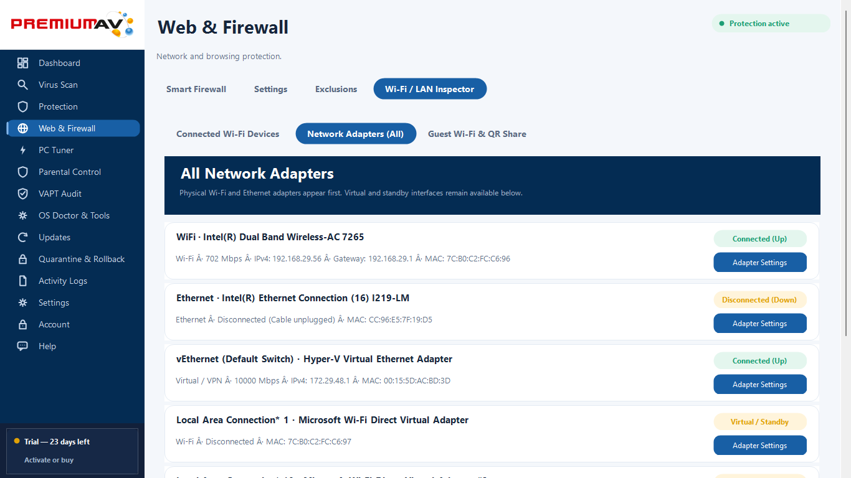Click the Parental Control shield icon
This screenshot has width=851, height=478.
23,172
